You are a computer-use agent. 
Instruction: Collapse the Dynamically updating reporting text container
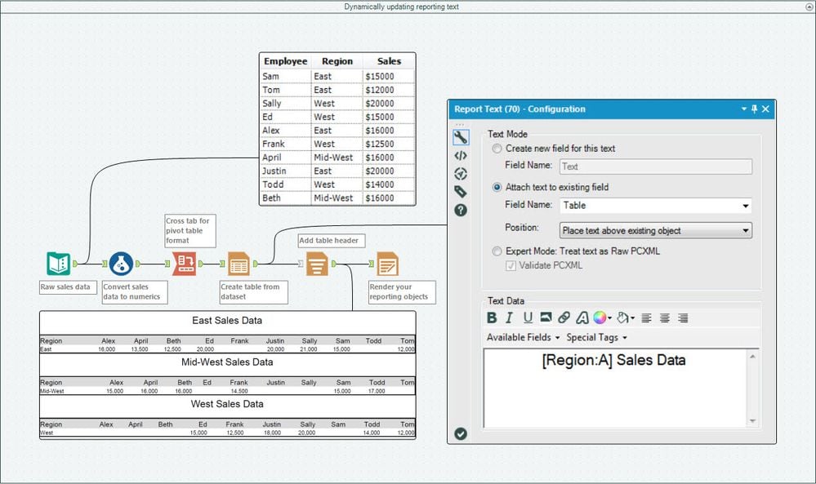pos(808,7)
